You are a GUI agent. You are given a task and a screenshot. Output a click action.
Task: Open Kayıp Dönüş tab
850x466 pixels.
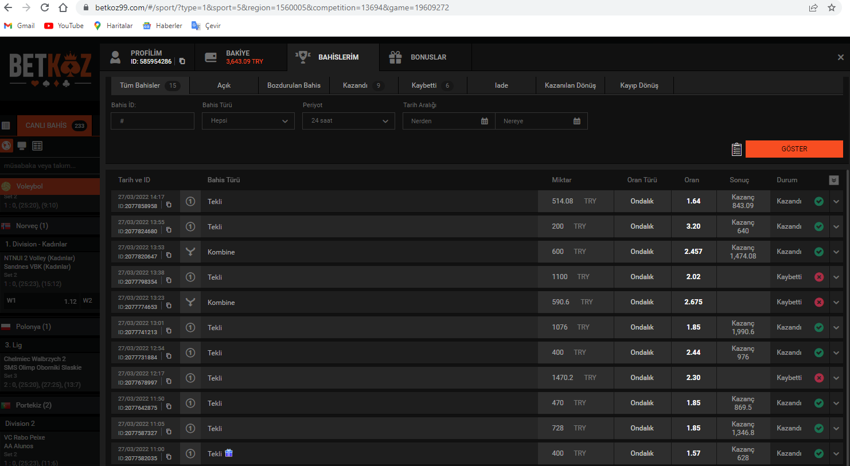tap(639, 85)
